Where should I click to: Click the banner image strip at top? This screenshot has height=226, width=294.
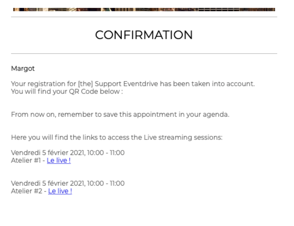(144, 9)
